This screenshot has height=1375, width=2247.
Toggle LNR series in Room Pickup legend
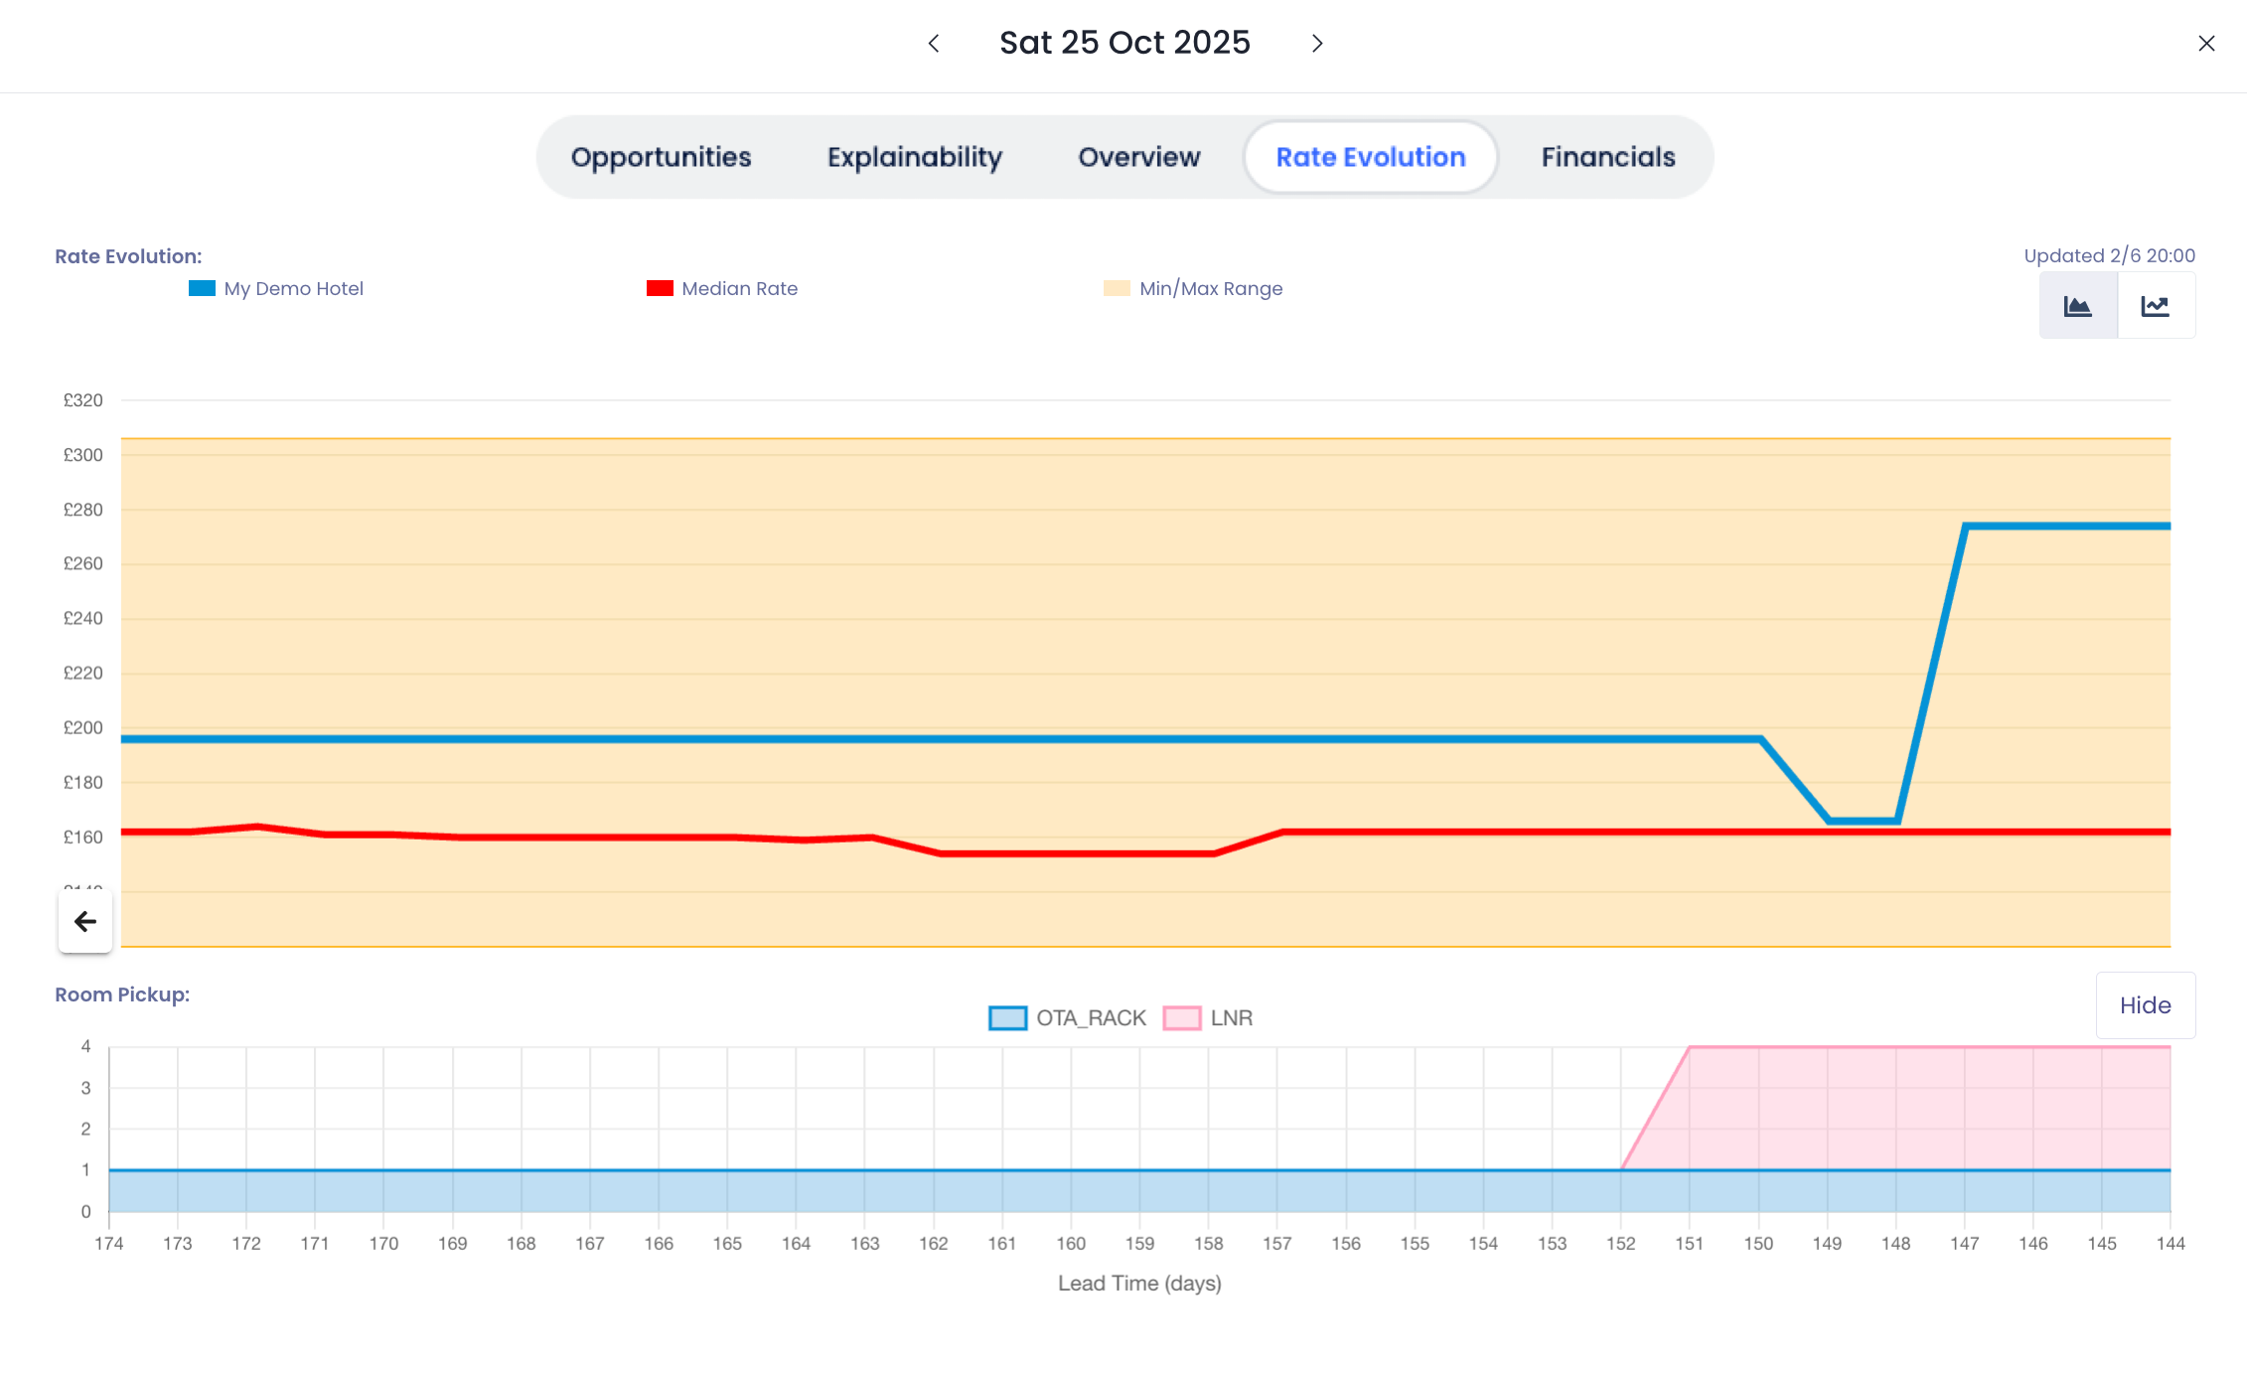(1231, 1018)
